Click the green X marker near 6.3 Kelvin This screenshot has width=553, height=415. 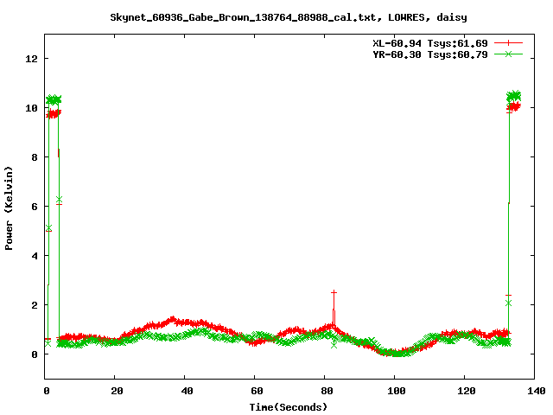[x=59, y=200]
